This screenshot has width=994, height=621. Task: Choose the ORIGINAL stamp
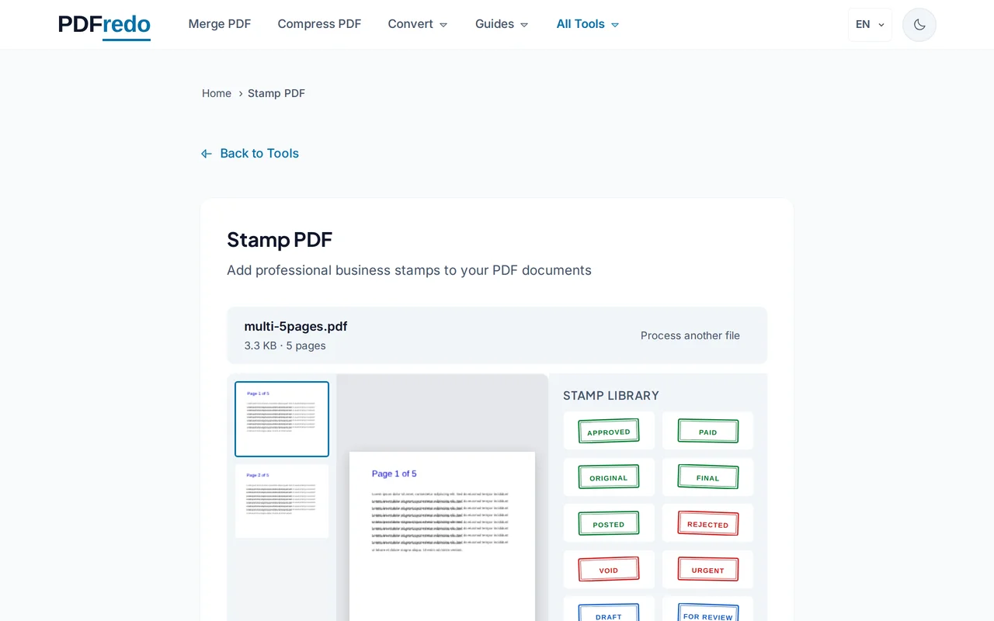pos(609,477)
